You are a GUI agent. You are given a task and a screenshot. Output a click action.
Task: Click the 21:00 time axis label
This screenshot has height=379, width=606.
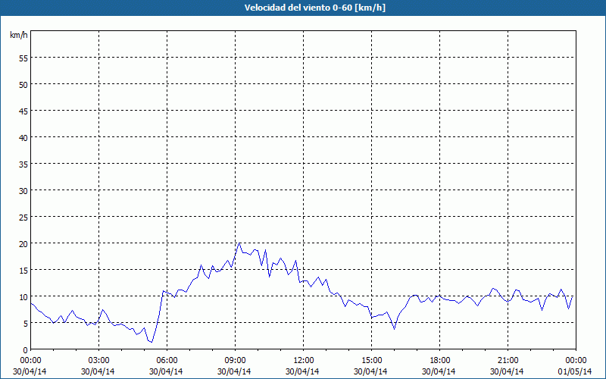[x=508, y=360]
